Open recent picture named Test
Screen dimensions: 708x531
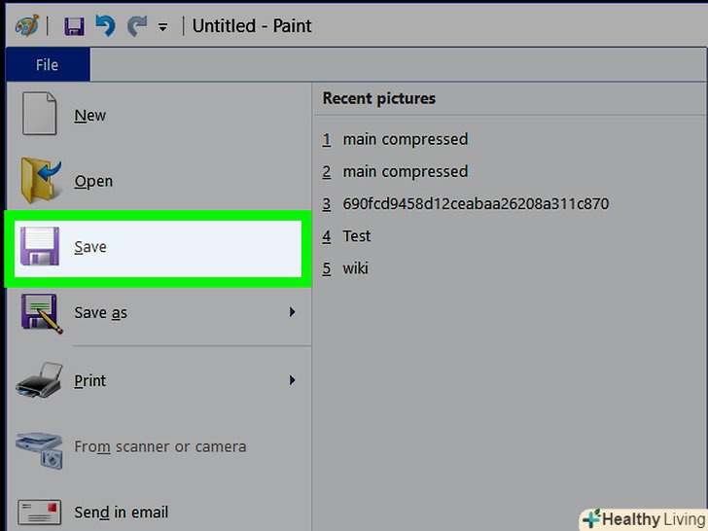[x=357, y=235]
